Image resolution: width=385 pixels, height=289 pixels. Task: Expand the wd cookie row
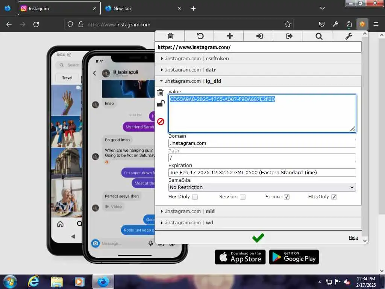click(258, 223)
